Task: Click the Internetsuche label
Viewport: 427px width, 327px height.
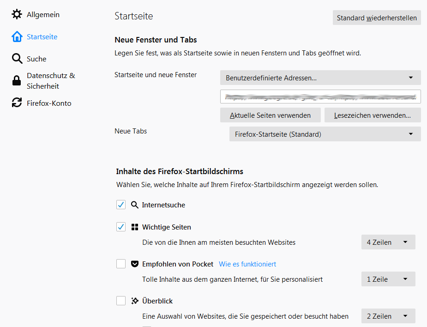Action: tap(163, 205)
